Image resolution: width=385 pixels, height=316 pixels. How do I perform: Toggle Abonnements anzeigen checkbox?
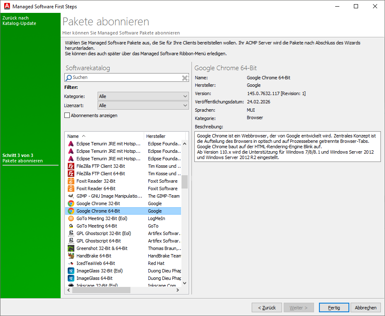(67, 115)
